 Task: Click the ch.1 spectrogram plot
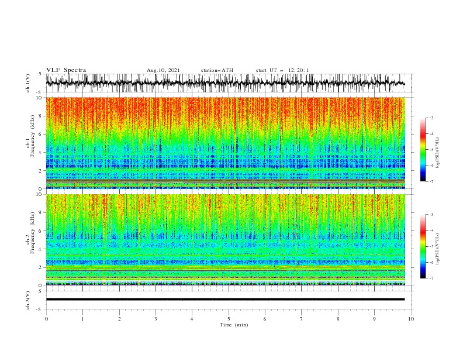point(225,143)
